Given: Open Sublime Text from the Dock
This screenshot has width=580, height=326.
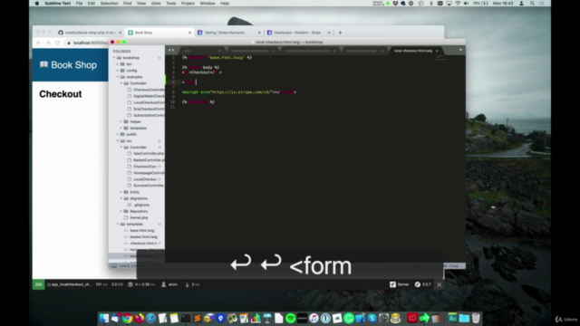Looking at the screenshot, I should pos(198,318).
